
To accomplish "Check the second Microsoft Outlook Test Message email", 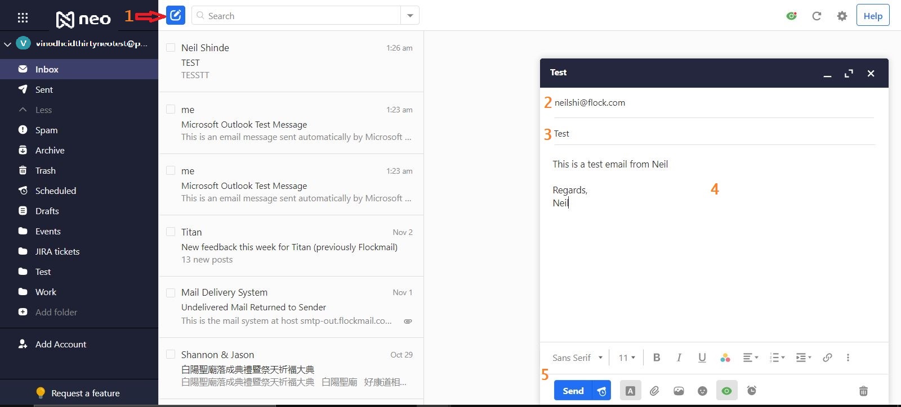I will click(171, 170).
